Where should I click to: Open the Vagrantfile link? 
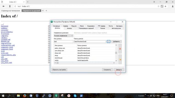pyautogui.click(x=6, y=43)
